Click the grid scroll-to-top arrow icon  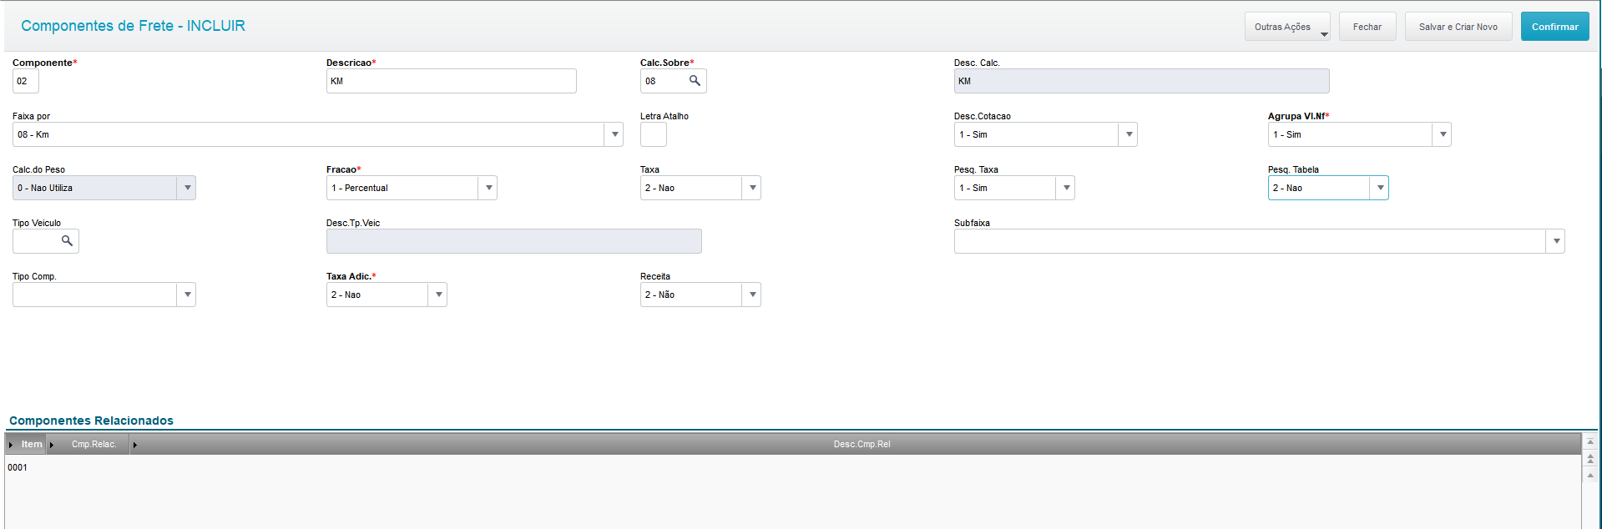(1590, 441)
